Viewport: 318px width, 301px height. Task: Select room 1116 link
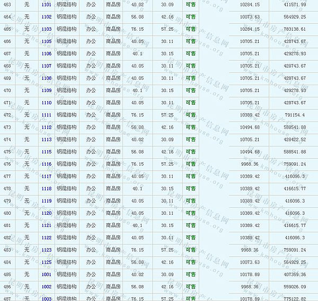pos(46,164)
